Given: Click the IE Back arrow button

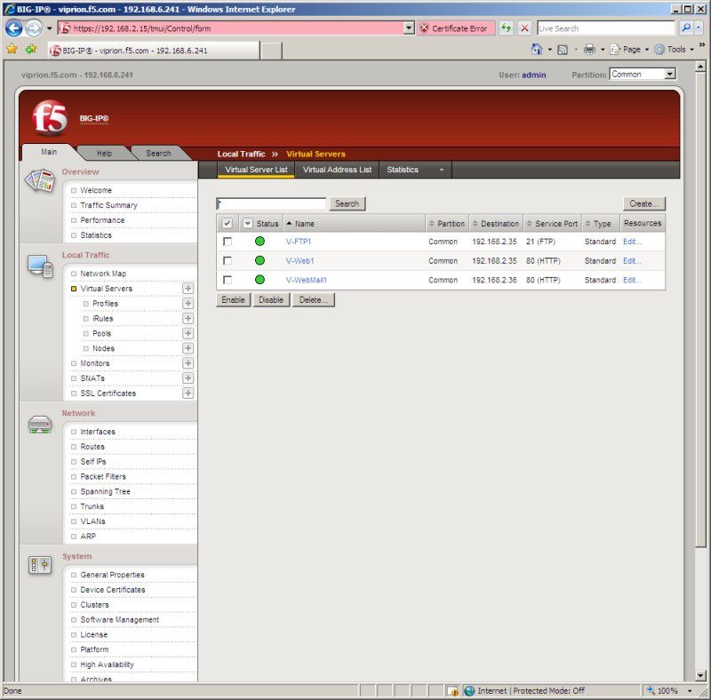Looking at the screenshot, I should (x=13, y=28).
